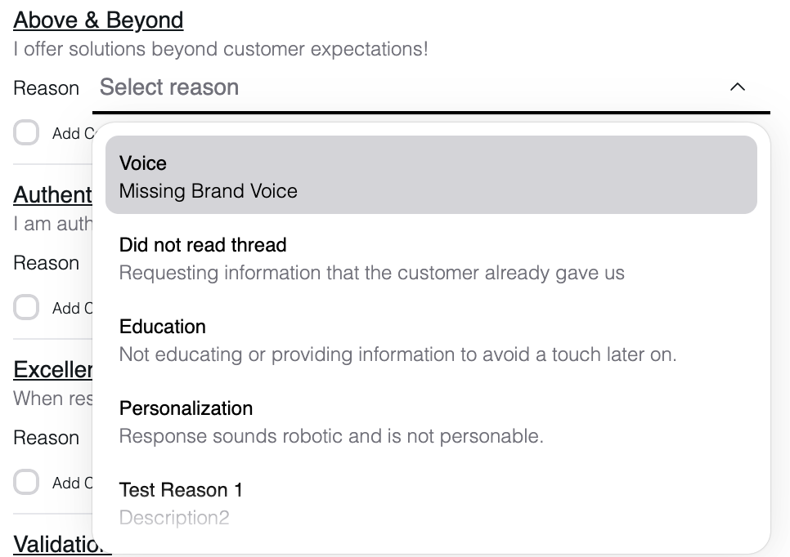
Task: Click the Select reason combo box
Action: point(409,87)
